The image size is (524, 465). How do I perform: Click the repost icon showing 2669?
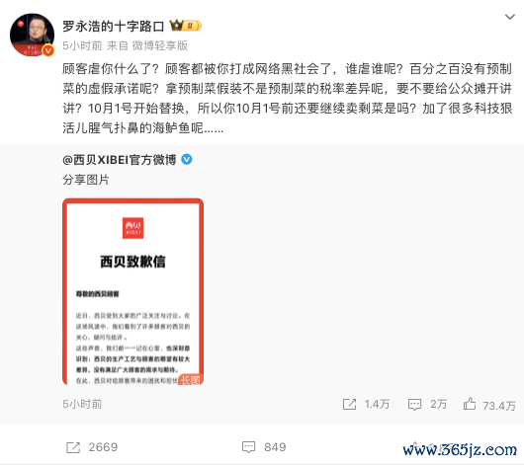pos(73,447)
